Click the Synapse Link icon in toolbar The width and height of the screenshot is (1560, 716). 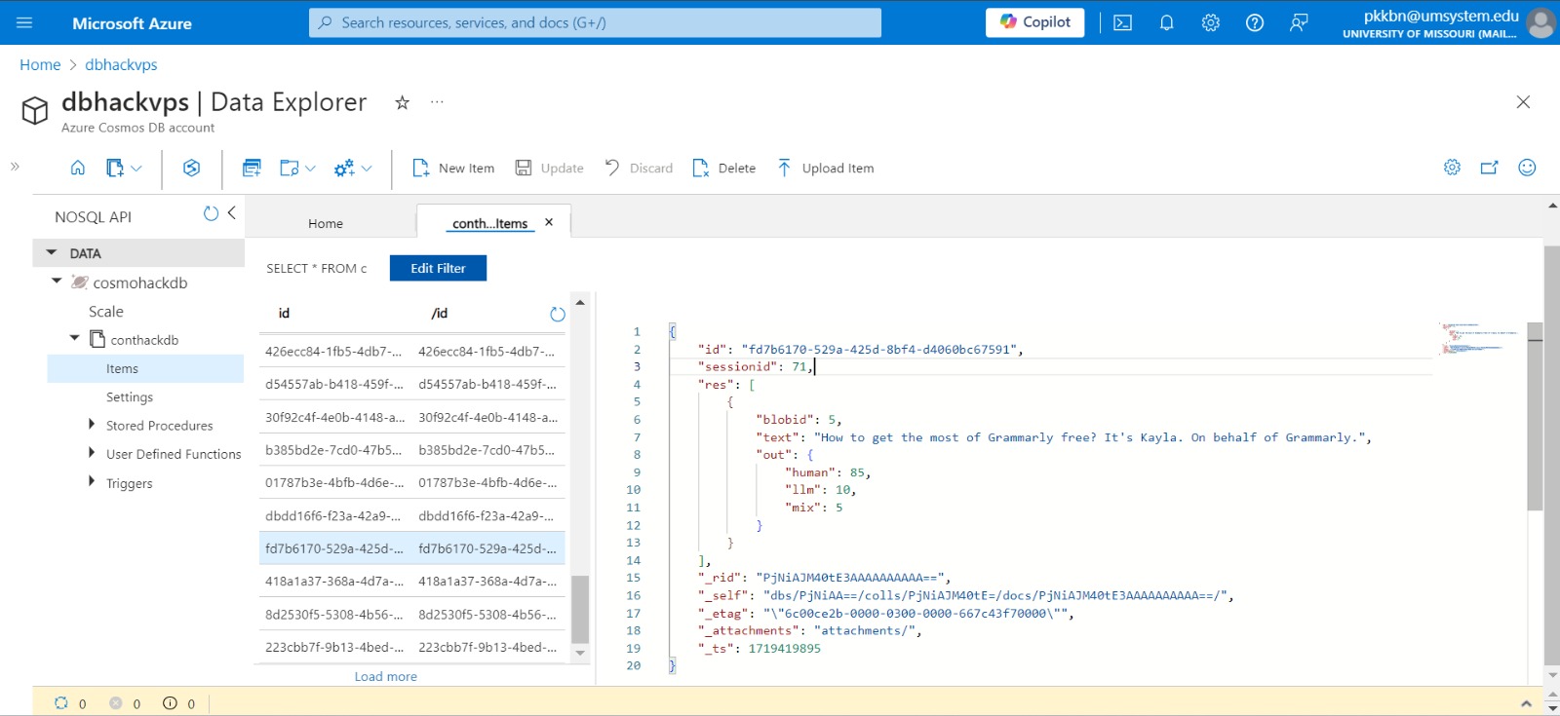(191, 168)
